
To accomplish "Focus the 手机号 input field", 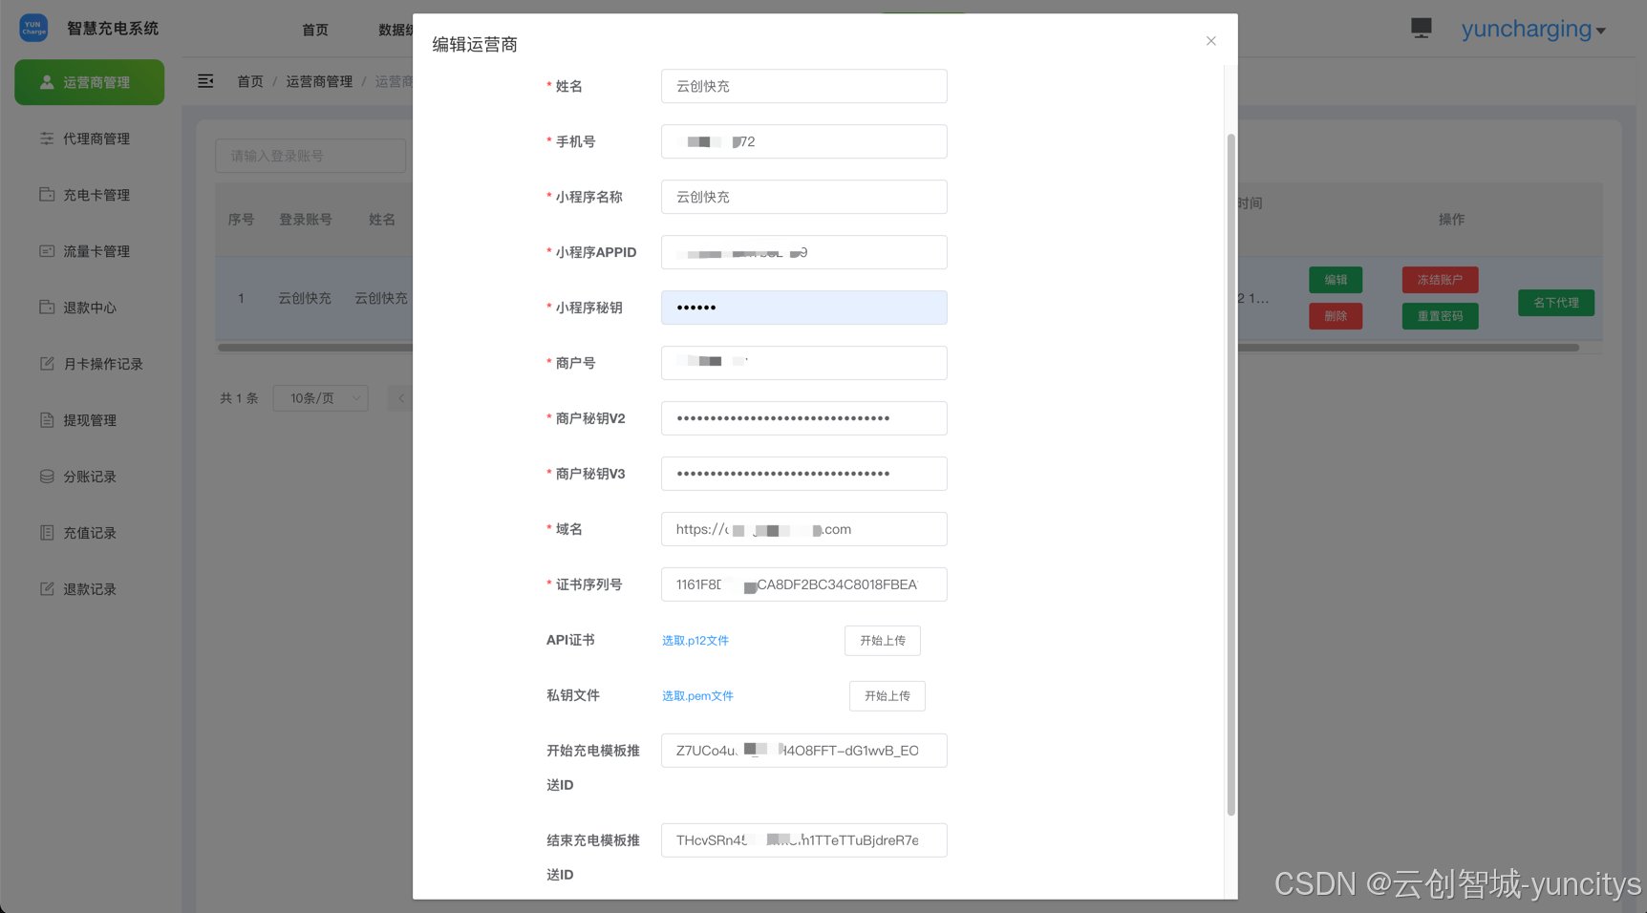I will click(x=804, y=141).
